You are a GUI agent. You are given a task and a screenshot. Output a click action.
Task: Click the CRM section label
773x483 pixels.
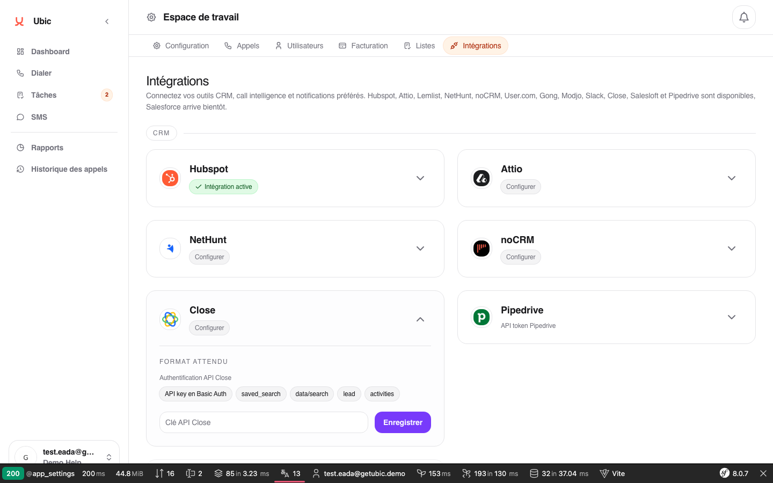[x=162, y=133]
